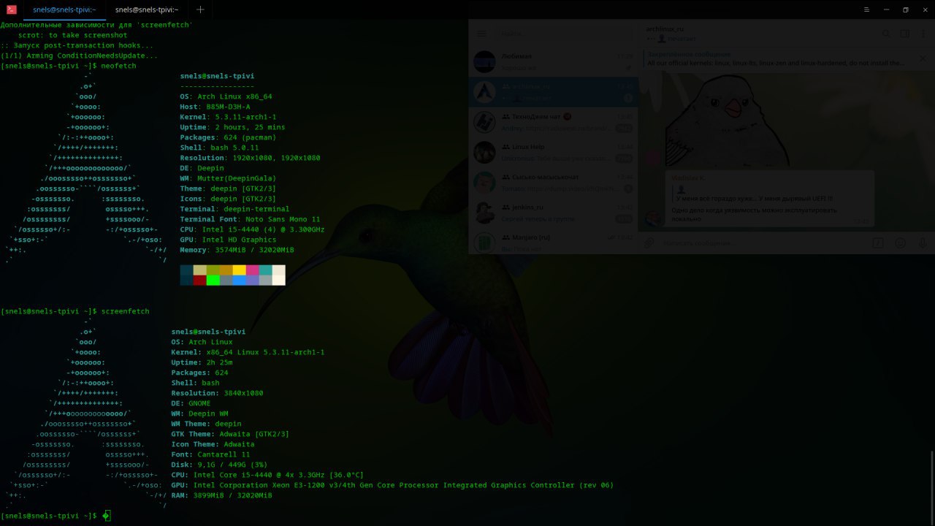Click the 'screenfetch' command text in terminal
The image size is (935, 526).
pos(125,311)
